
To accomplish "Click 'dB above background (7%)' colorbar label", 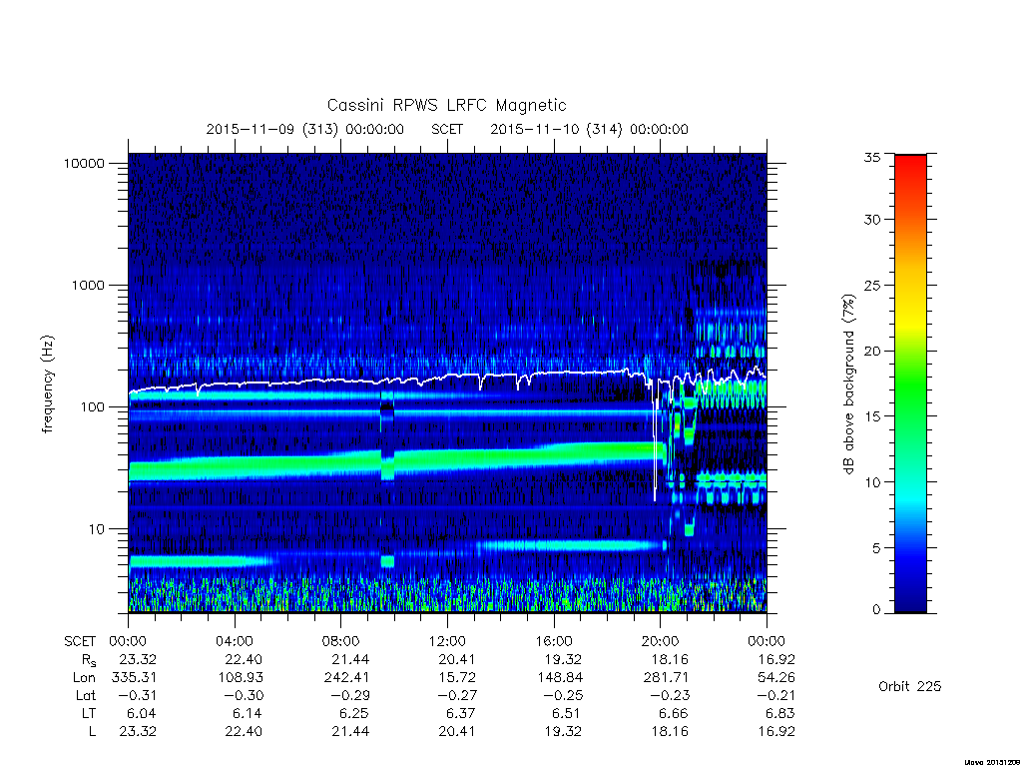I will pyautogui.click(x=848, y=384).
